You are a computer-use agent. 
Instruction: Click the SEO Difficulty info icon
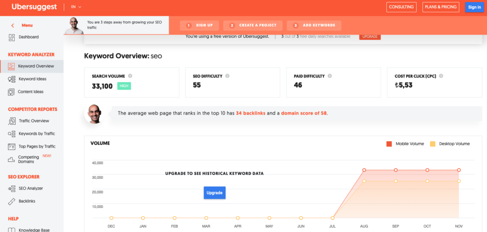click(228, 76)
